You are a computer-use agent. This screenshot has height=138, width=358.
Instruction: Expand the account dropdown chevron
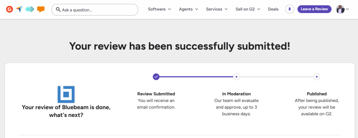point(348,9)
